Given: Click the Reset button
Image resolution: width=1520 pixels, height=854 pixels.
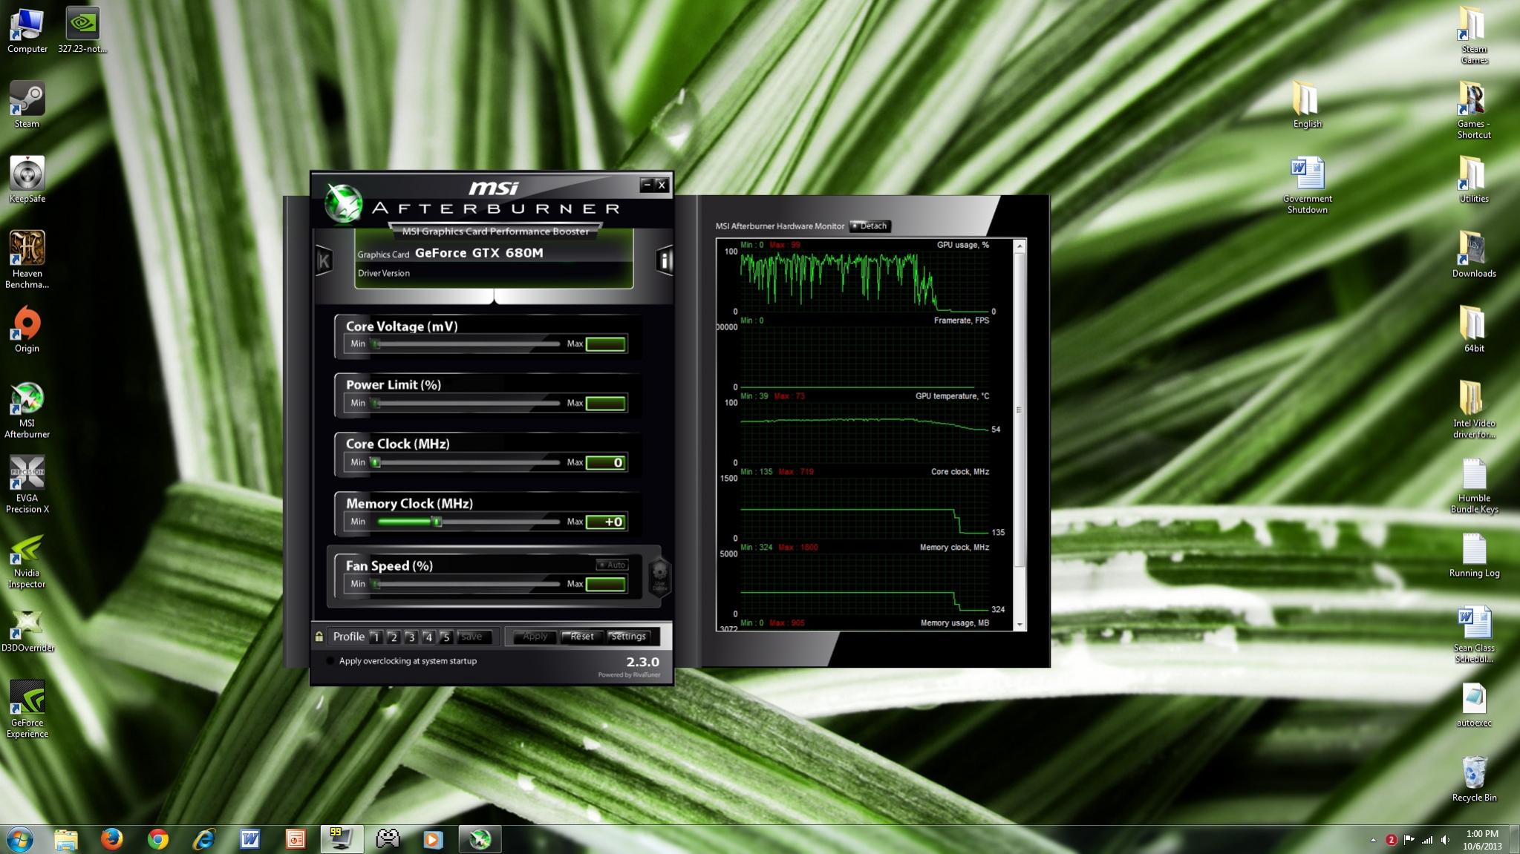Looking at the screenshot, I should pos(581,637).
